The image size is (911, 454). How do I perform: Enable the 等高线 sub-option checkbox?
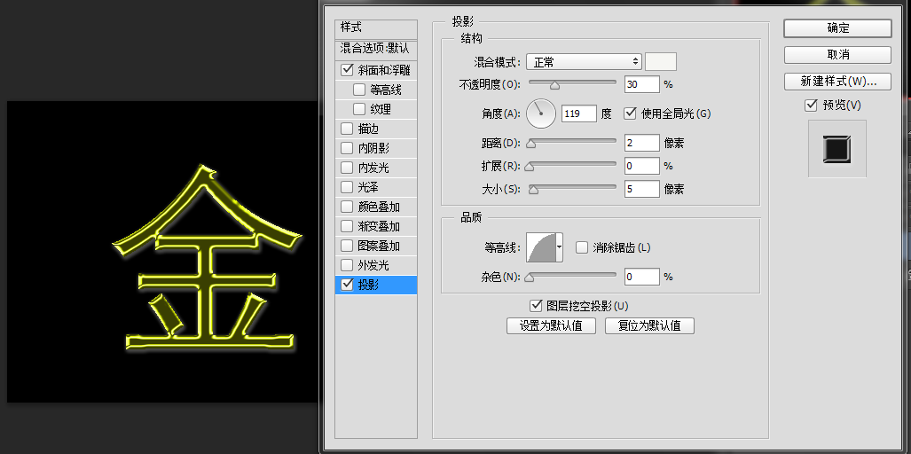(x=359, y=90)
